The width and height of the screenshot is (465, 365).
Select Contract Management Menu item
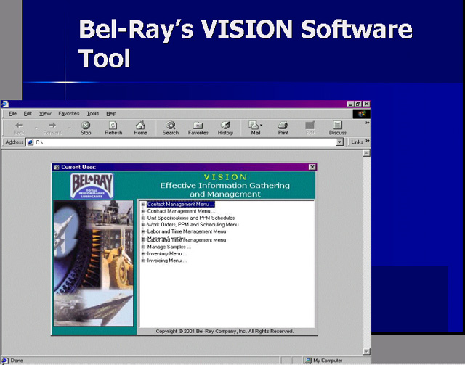[x=181, y=211]
